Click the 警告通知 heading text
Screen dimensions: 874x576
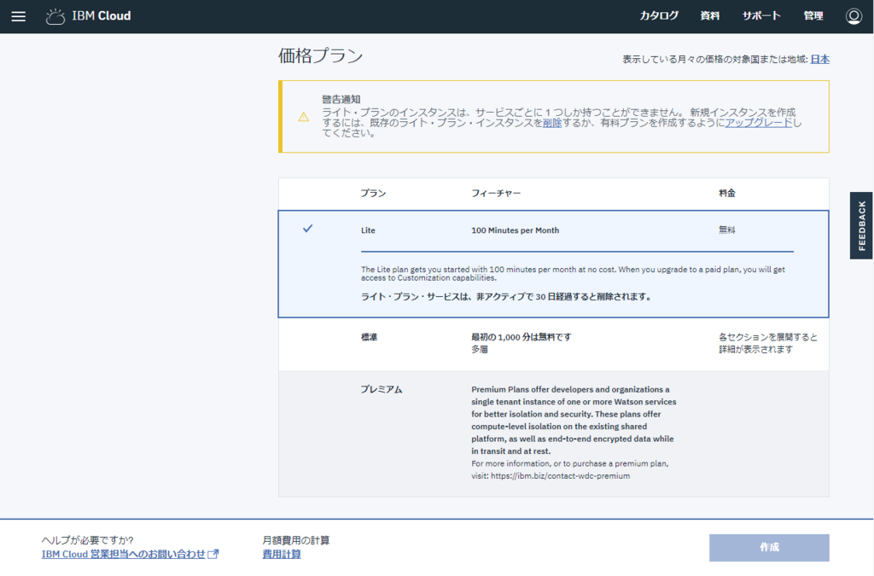(x=341, y=99)
